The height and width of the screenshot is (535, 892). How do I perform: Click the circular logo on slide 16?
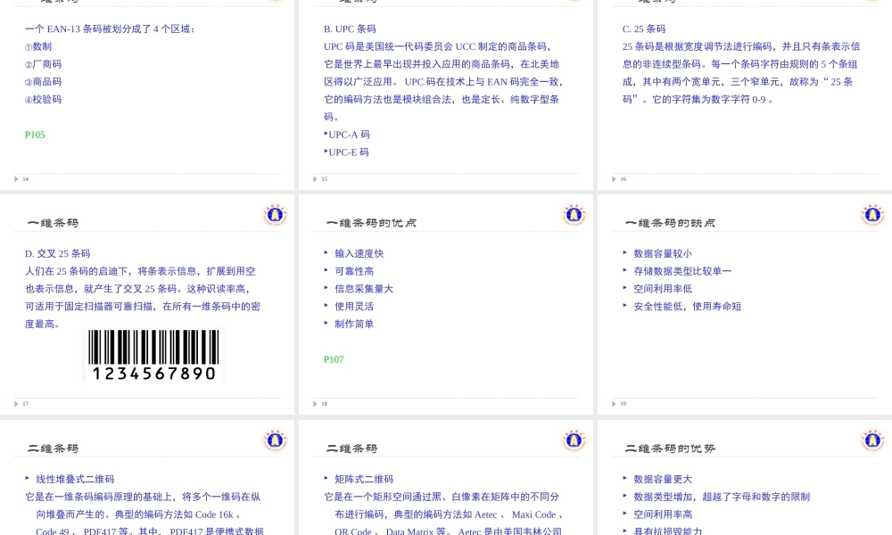872,4
